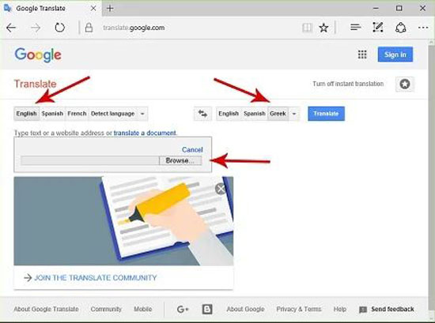The width and height of the screenshot is (435, 323).
Task: Click the file path input field
Action: pos(90,160)
